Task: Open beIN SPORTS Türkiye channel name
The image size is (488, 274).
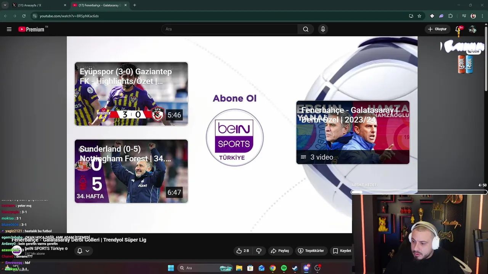Action: point(44,249)
